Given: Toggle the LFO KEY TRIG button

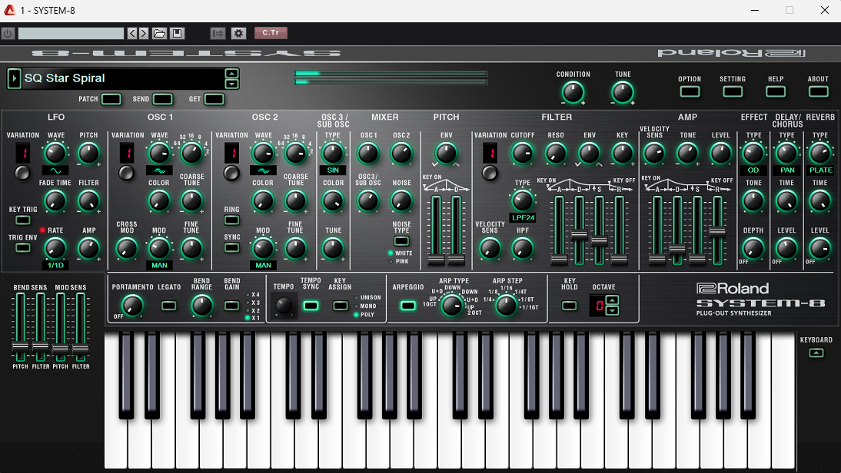Looking at the screenshot, I should (x=22, y=220).
